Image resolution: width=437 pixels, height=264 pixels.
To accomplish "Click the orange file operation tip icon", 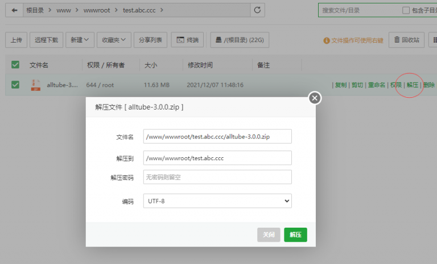I will pyautogui.click(x=327, y=40).
